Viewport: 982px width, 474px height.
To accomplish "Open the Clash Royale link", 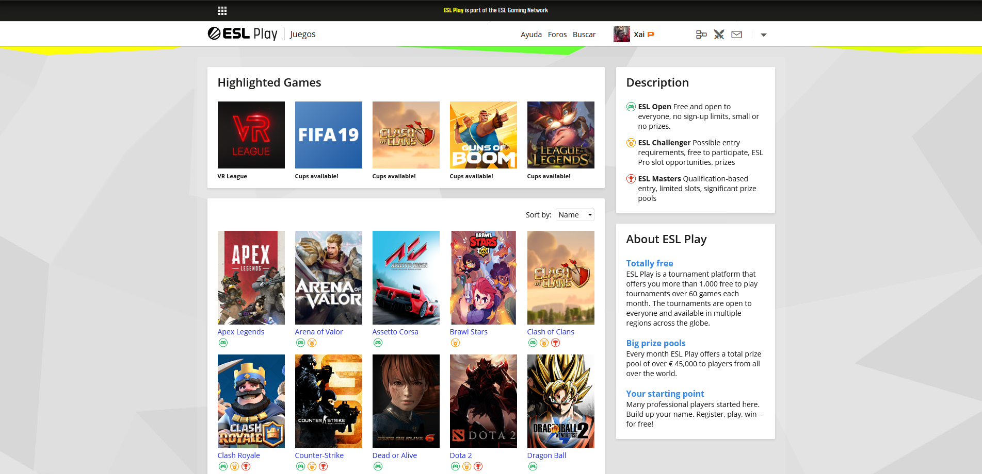I will pyautogui.click(x=239, y=455).
